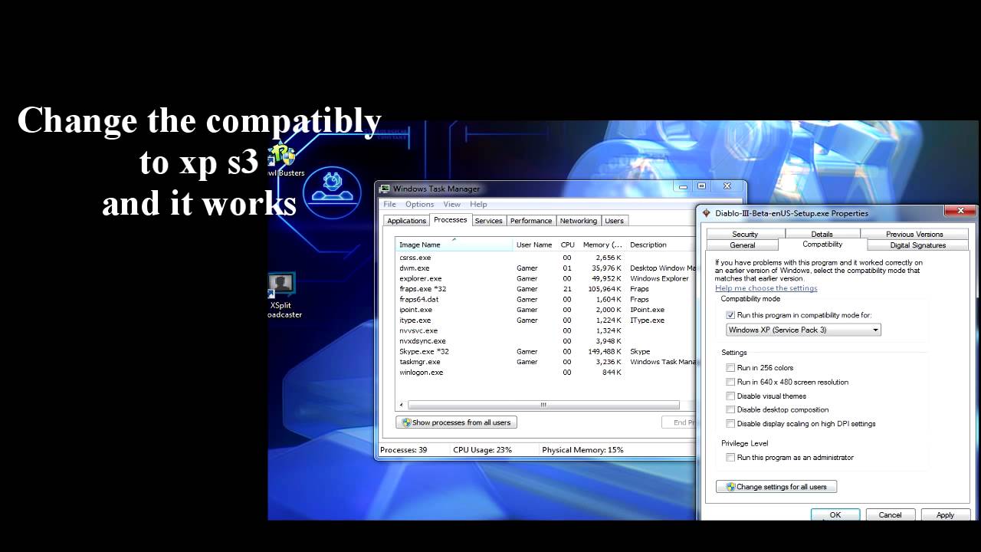Open the Help menu in Task Manager
This screenshot has height=552, width=981.
[x=478, y=204]
